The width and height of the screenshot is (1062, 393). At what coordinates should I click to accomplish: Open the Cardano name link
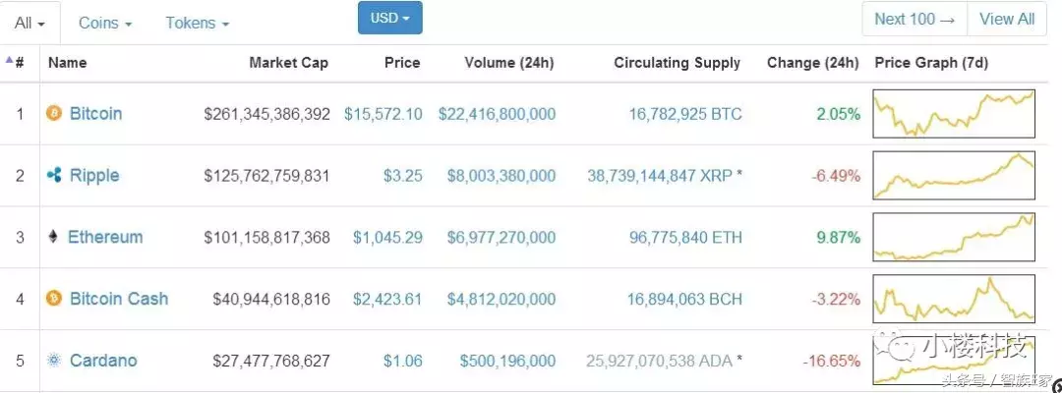(x=103, y=361)
